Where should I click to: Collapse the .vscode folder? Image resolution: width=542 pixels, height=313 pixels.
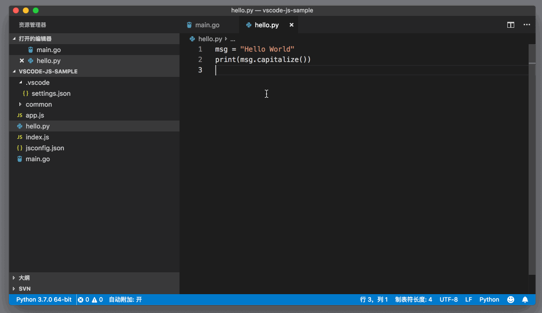coord(20,82)
